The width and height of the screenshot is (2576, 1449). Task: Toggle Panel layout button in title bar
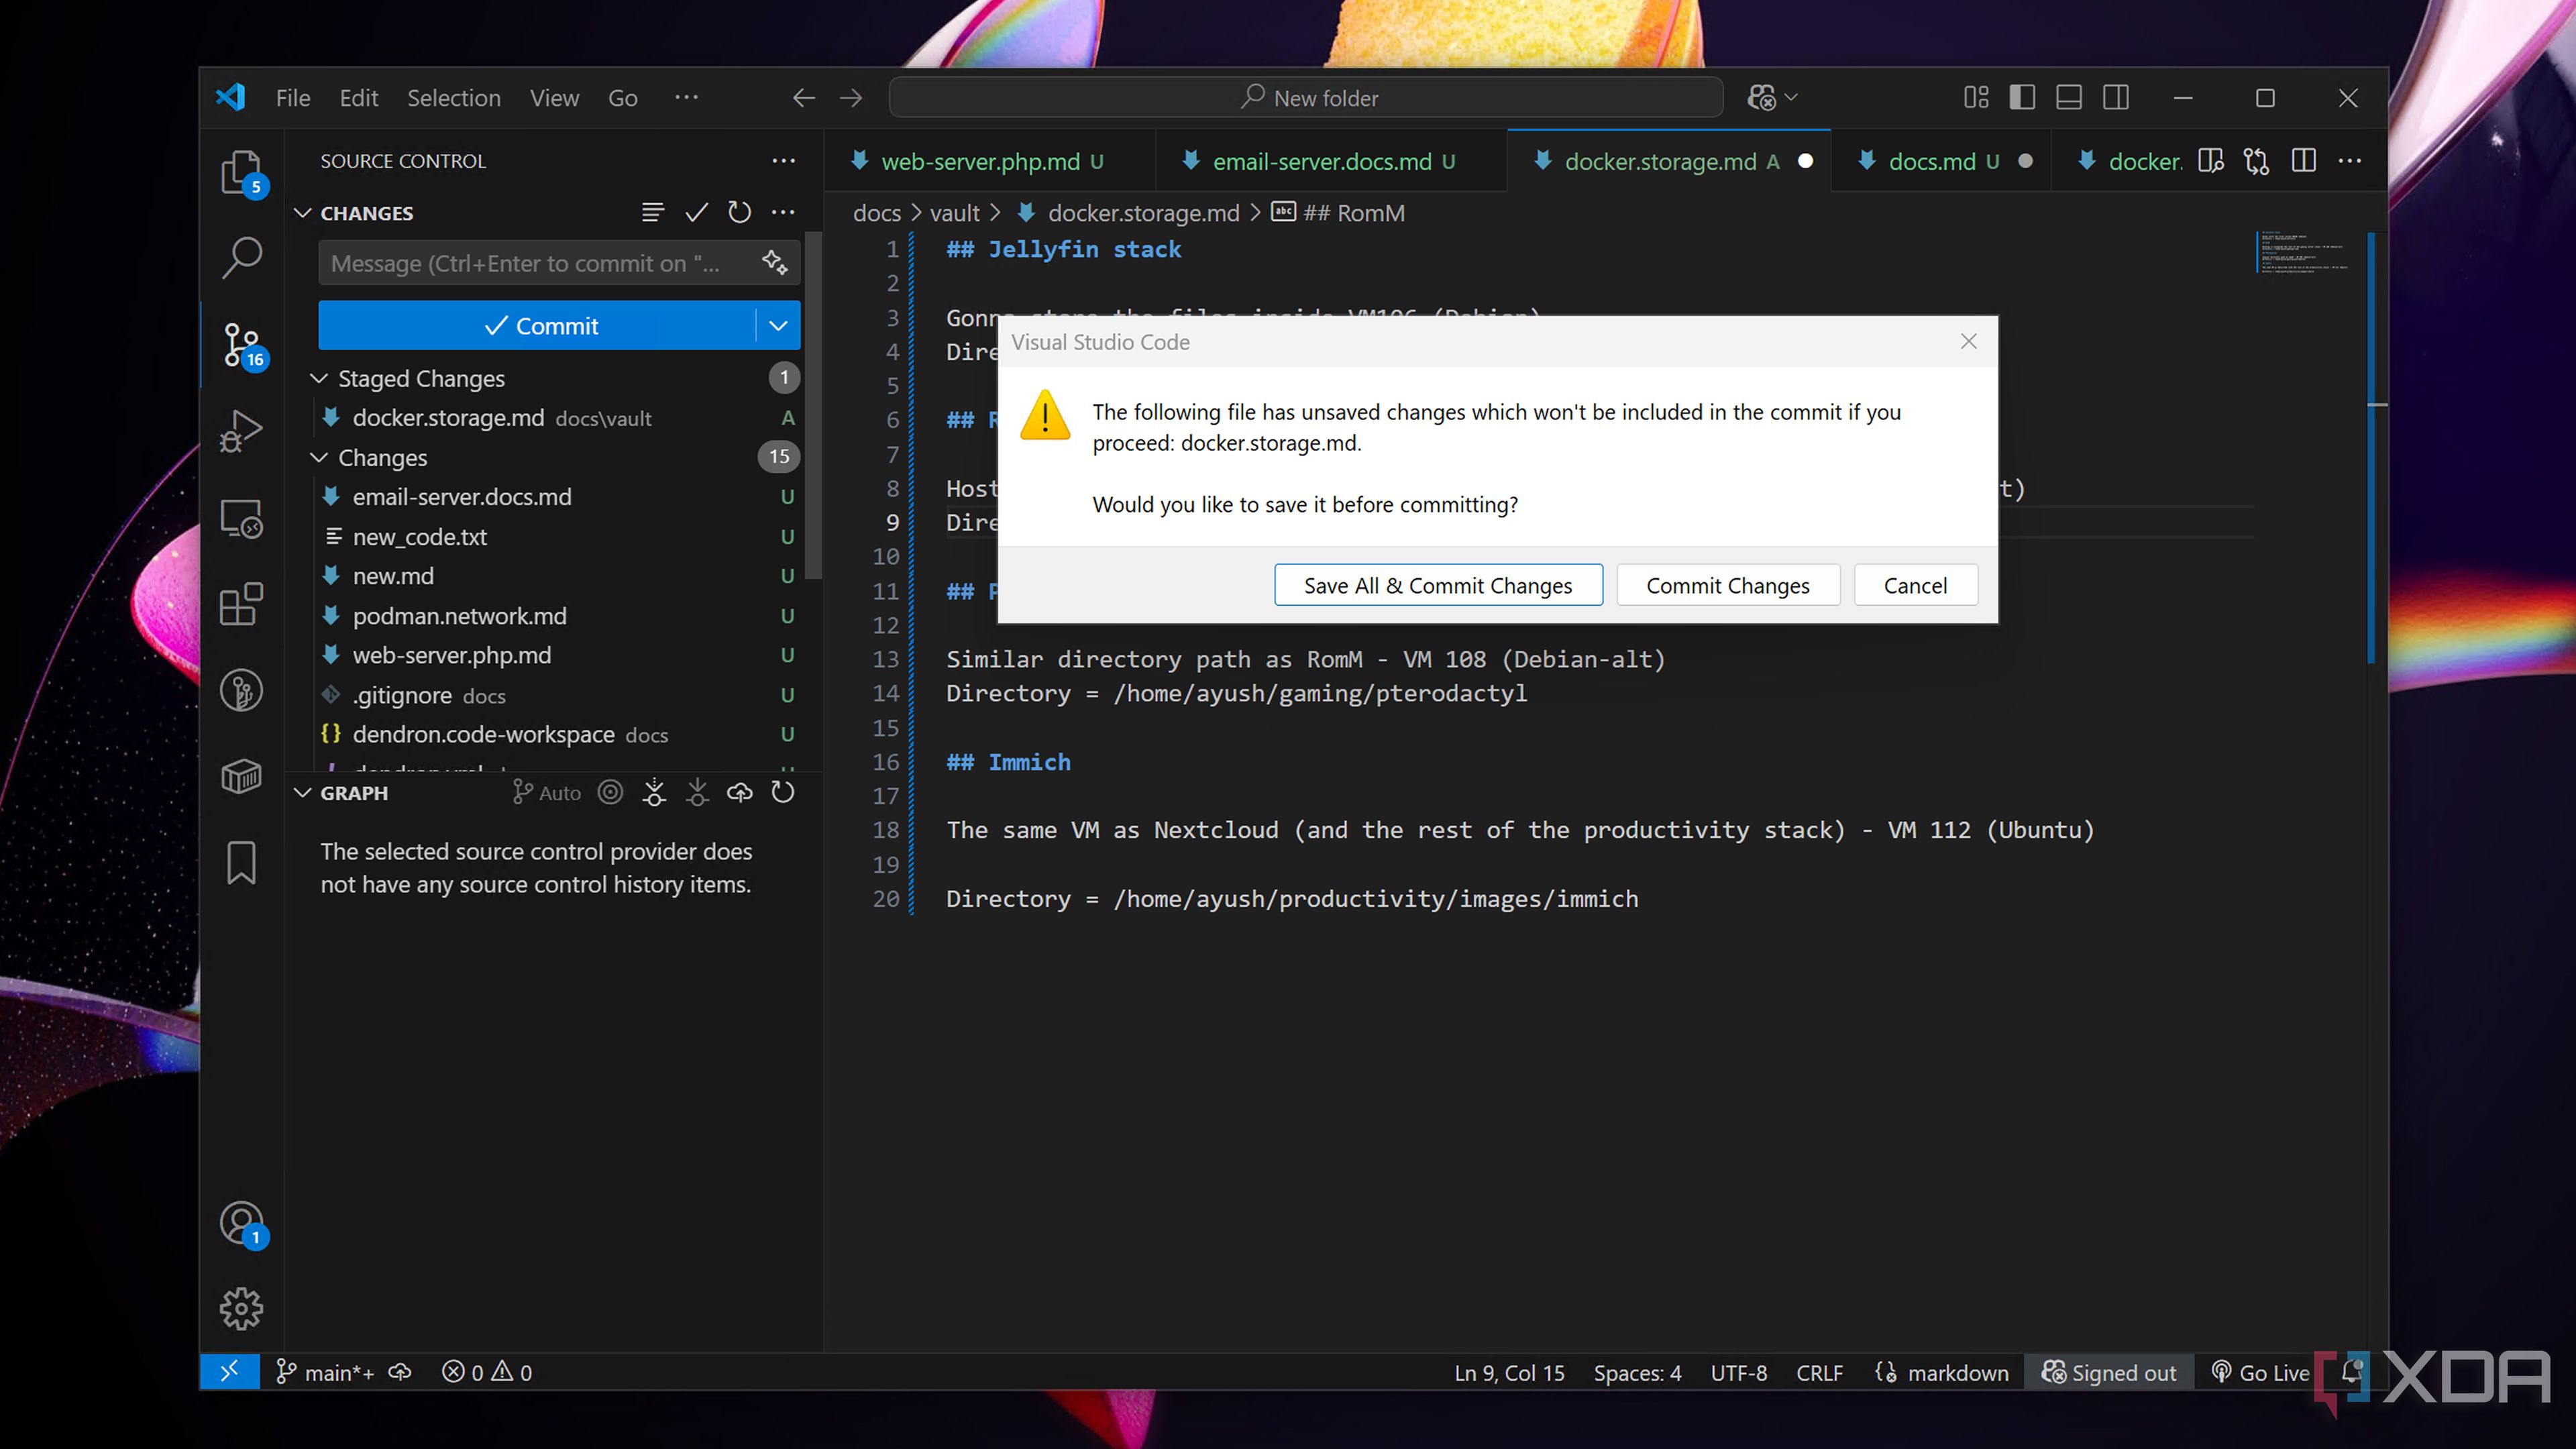pyautogui.click(x=2069, y=98)
